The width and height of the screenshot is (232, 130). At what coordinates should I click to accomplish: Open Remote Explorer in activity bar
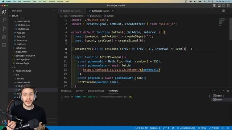(x=4, y=45)
